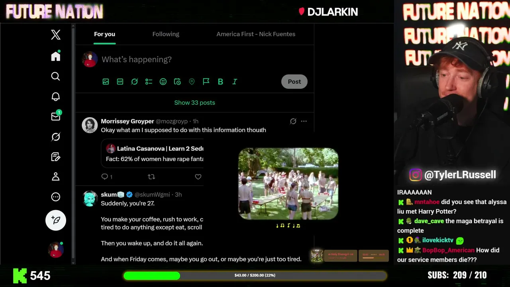Open Explore search magnifier icon
Image resolution: width=510 pixels, height=287 pixels.
pyautogui.click(x=56, y=76)
